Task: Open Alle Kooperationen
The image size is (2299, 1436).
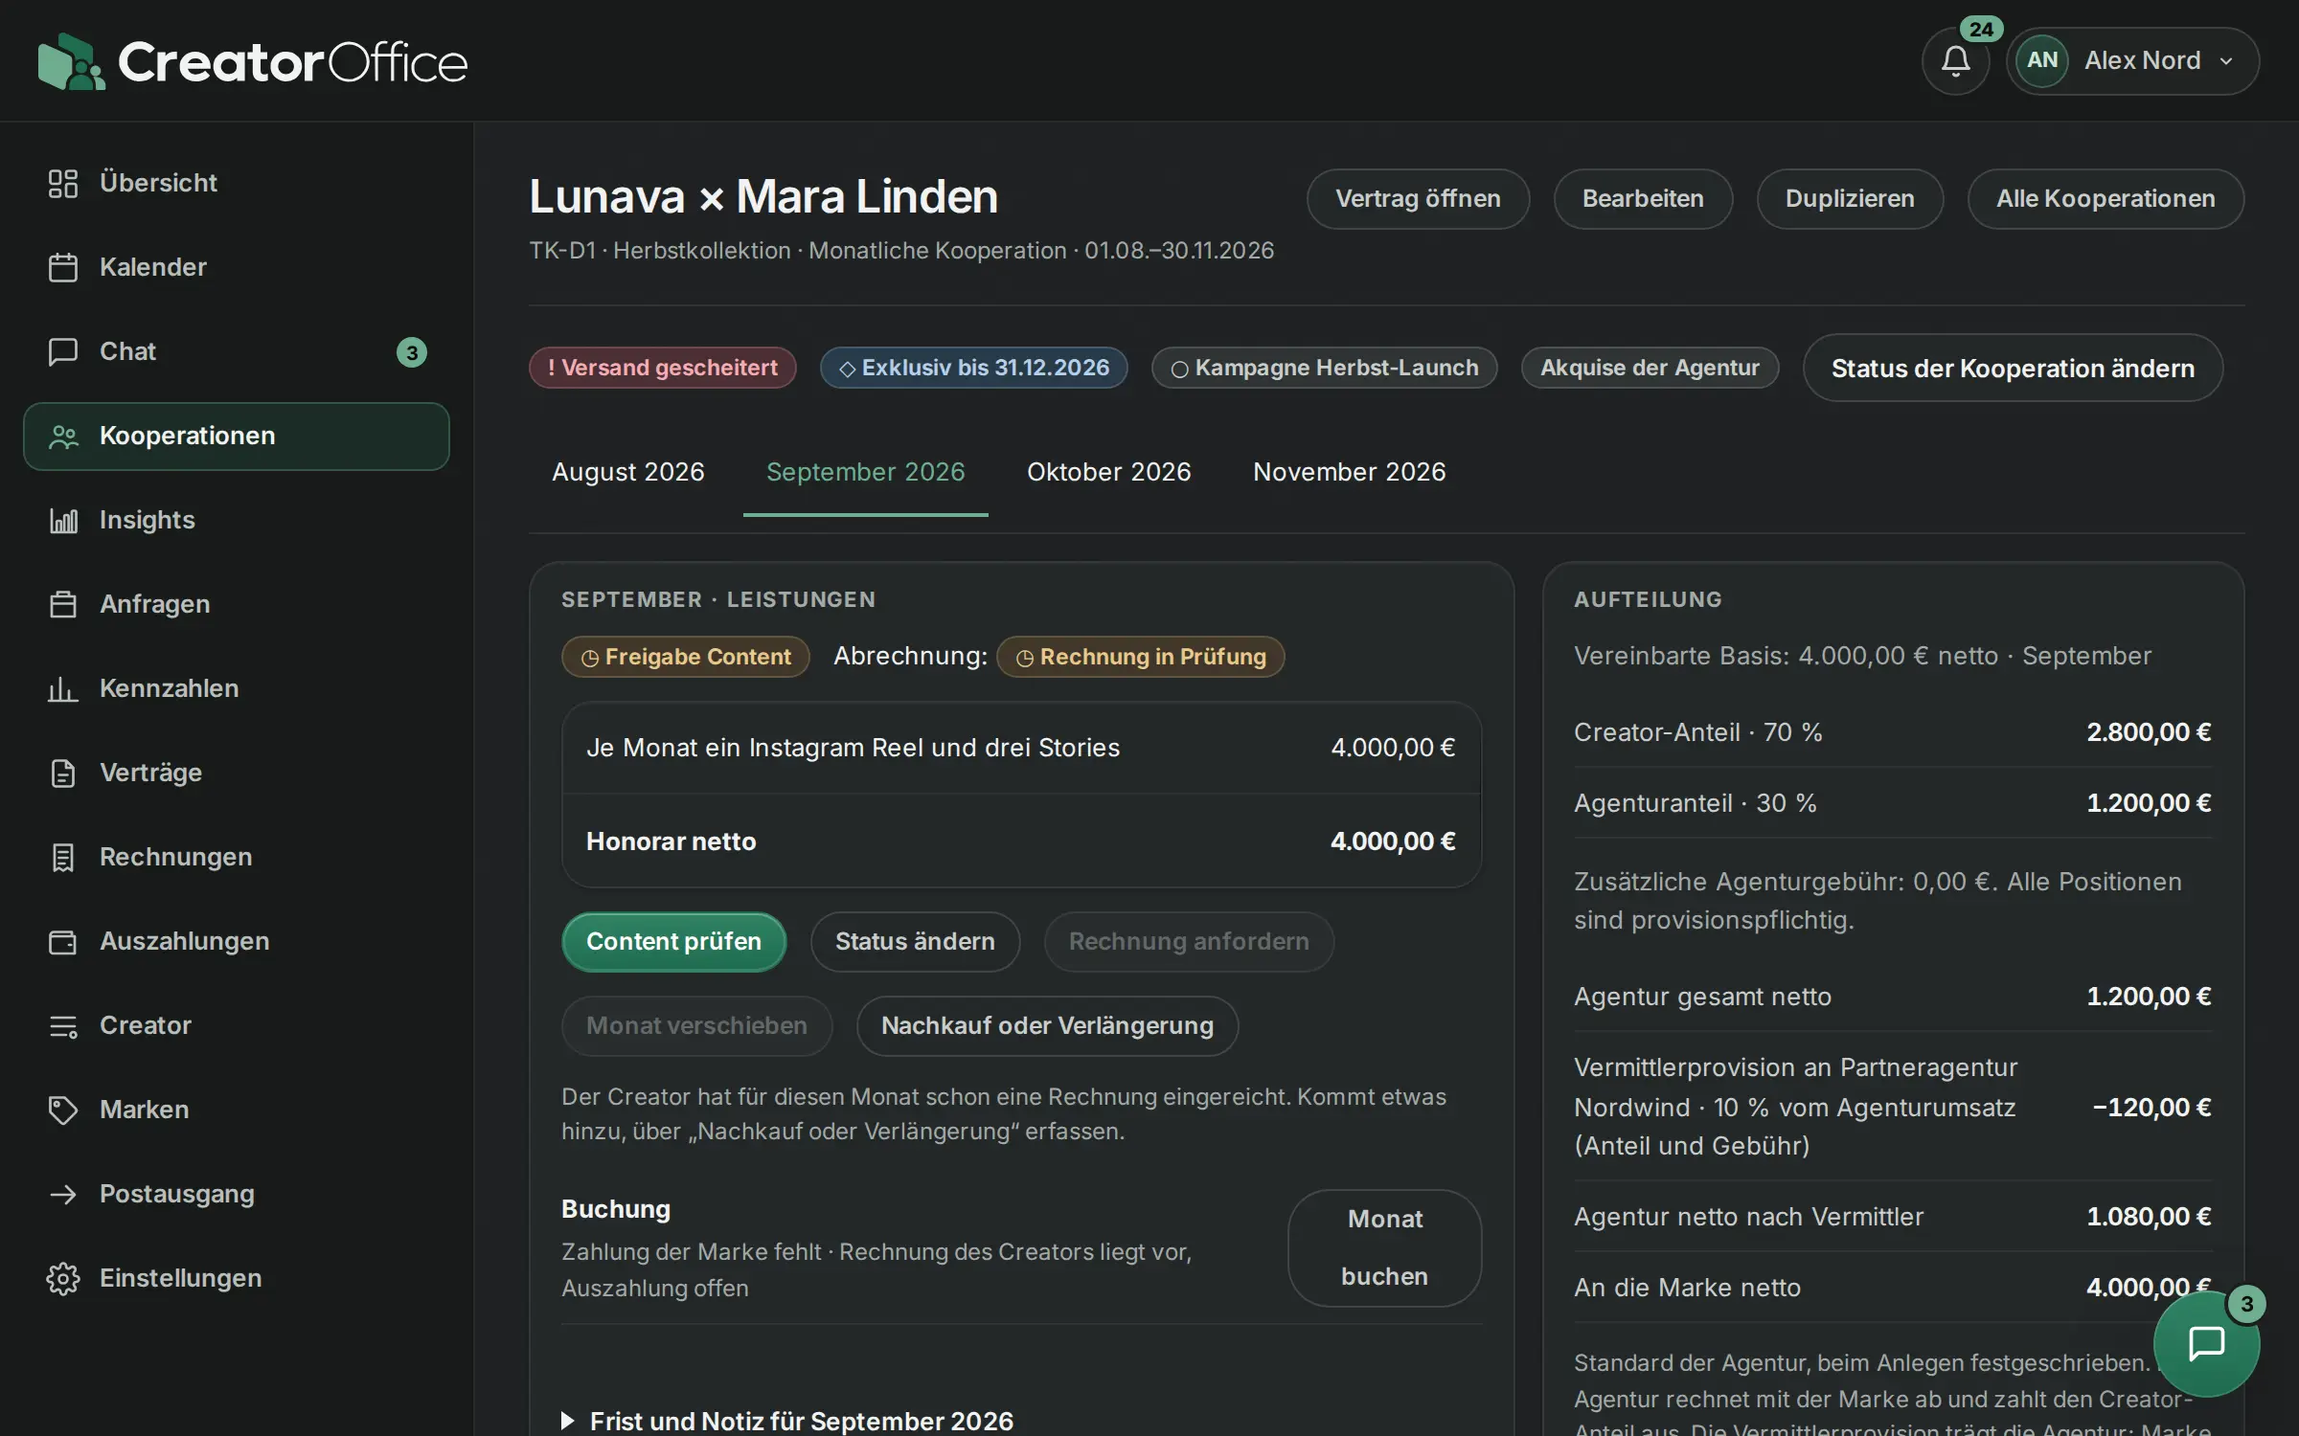Action: click(x=2106, y=199)
